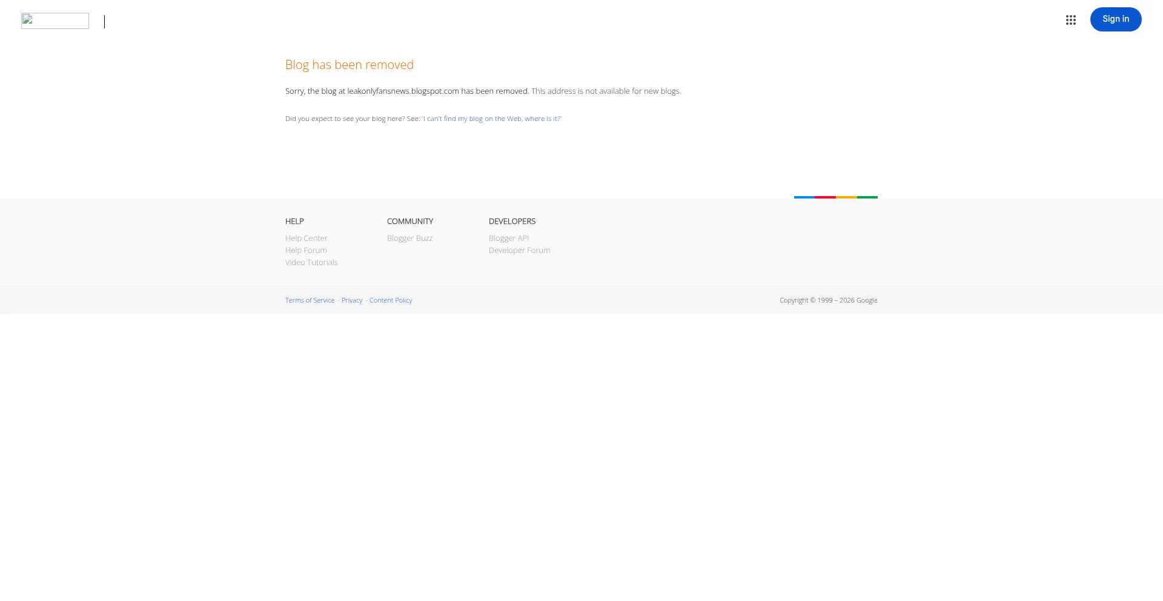This screenshot has height=601, width=1163.
Task: Open 'I can't find my blog' help link
Action: tap(492, 119)
